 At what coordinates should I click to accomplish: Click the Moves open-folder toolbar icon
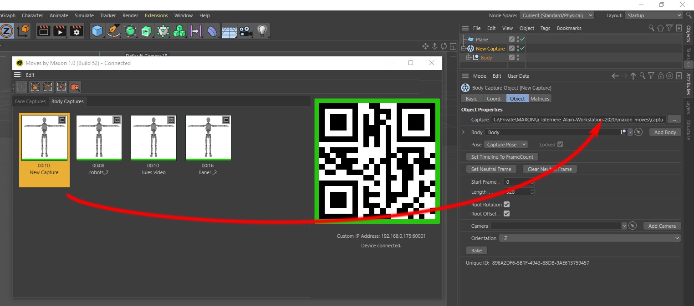[x=35, y=87]
